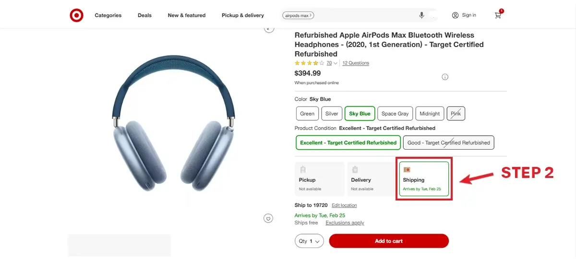This screenshot has width=576, height=259.
Task: Expand the 70 ratings dropdown chevron
Action: coord(335,63)
